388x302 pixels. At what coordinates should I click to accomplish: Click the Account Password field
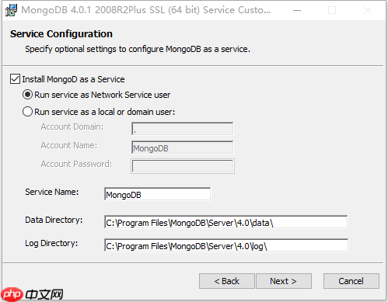183,166
